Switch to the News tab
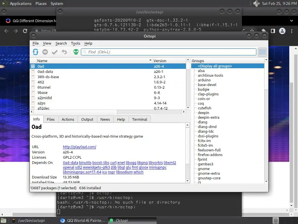 (x=105, y=119)
